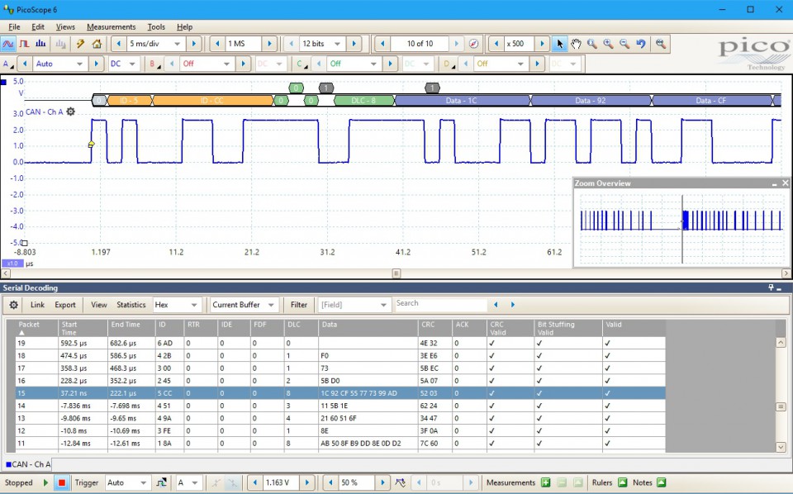Click the search previous arrow
The image size is (793, 494).
point(496,305)
